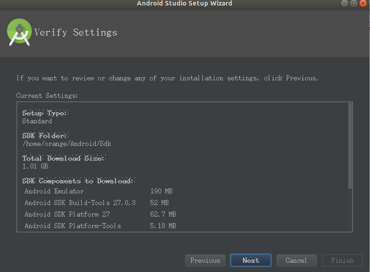Minimize the Setup Wizard window
This screenshot has height=272, width=370.
[x=344, y=3]
